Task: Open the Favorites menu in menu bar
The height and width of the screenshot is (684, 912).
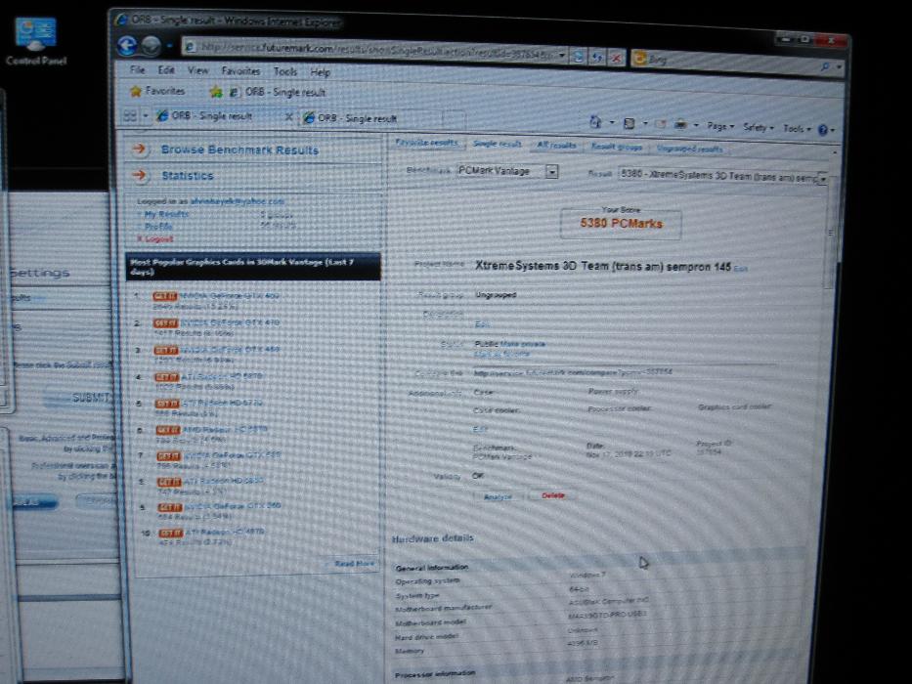Action: click(240, 71)
